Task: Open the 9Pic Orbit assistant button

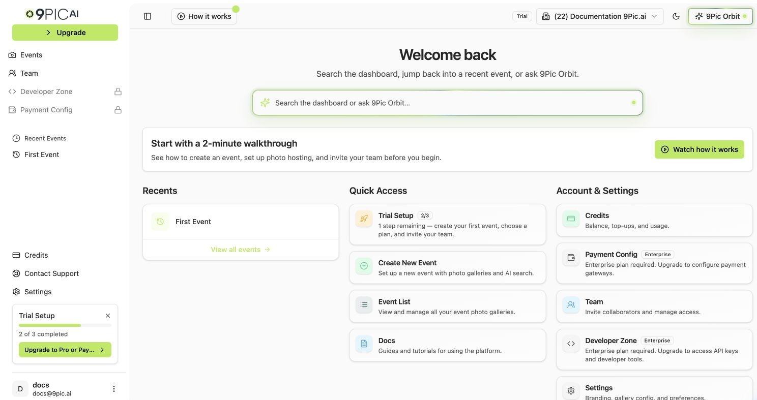Action: click(720, 16)
